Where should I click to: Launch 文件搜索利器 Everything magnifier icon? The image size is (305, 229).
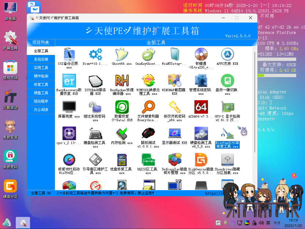click(148, 107)
